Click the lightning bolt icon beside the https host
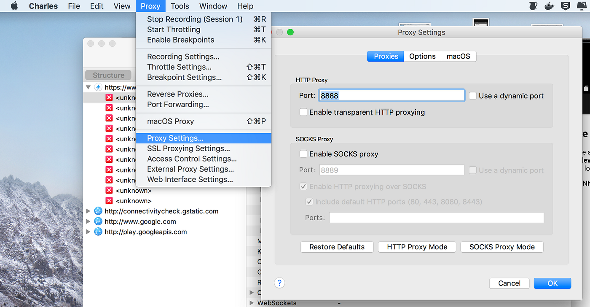This screenshot has width=590, height=307. point(98,87)
